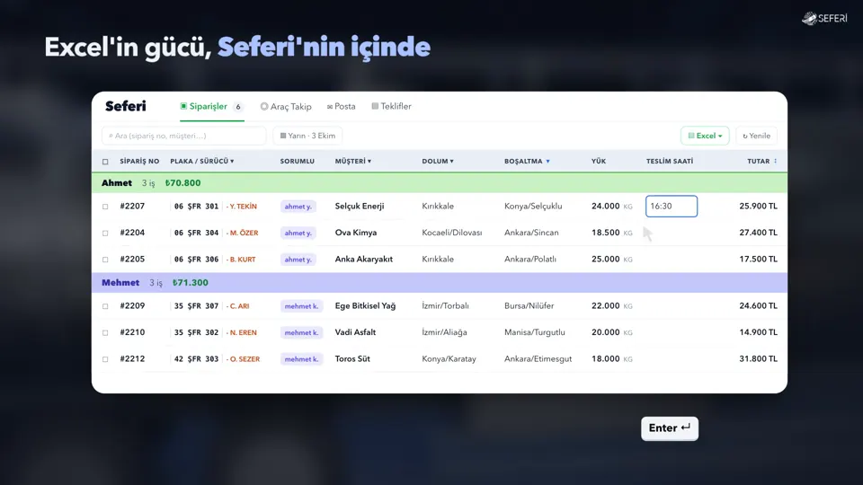Select checkbox for order #2209
Screen dimensions: 863x485
(105, 306)
